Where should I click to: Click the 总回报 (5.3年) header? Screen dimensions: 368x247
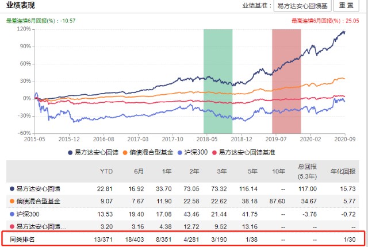point(307,171)
